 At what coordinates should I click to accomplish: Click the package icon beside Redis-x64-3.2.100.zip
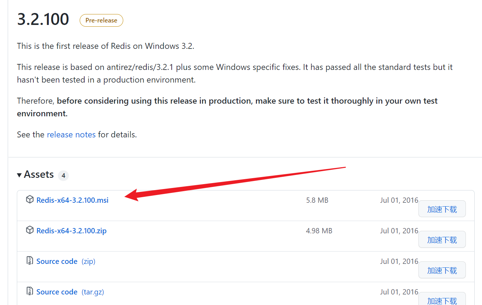coord(30,230)
